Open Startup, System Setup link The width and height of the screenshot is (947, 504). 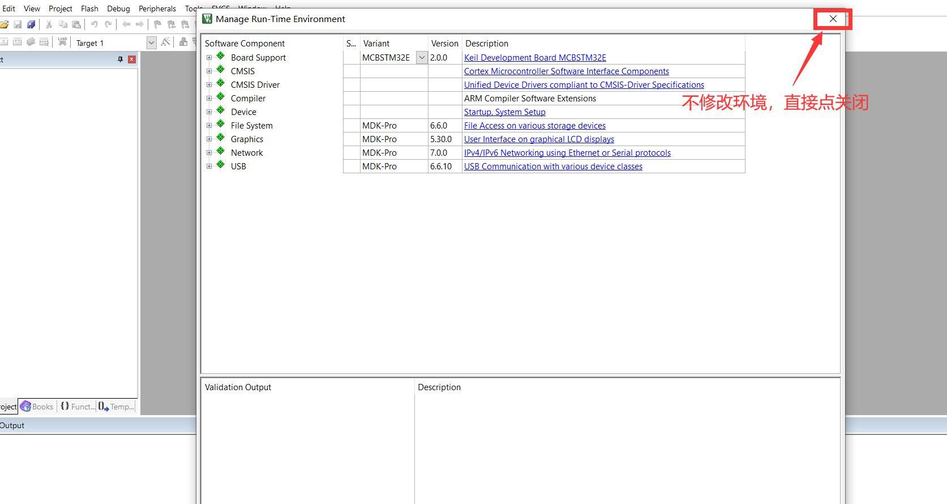pyautogui.click(x=505, y=112)
